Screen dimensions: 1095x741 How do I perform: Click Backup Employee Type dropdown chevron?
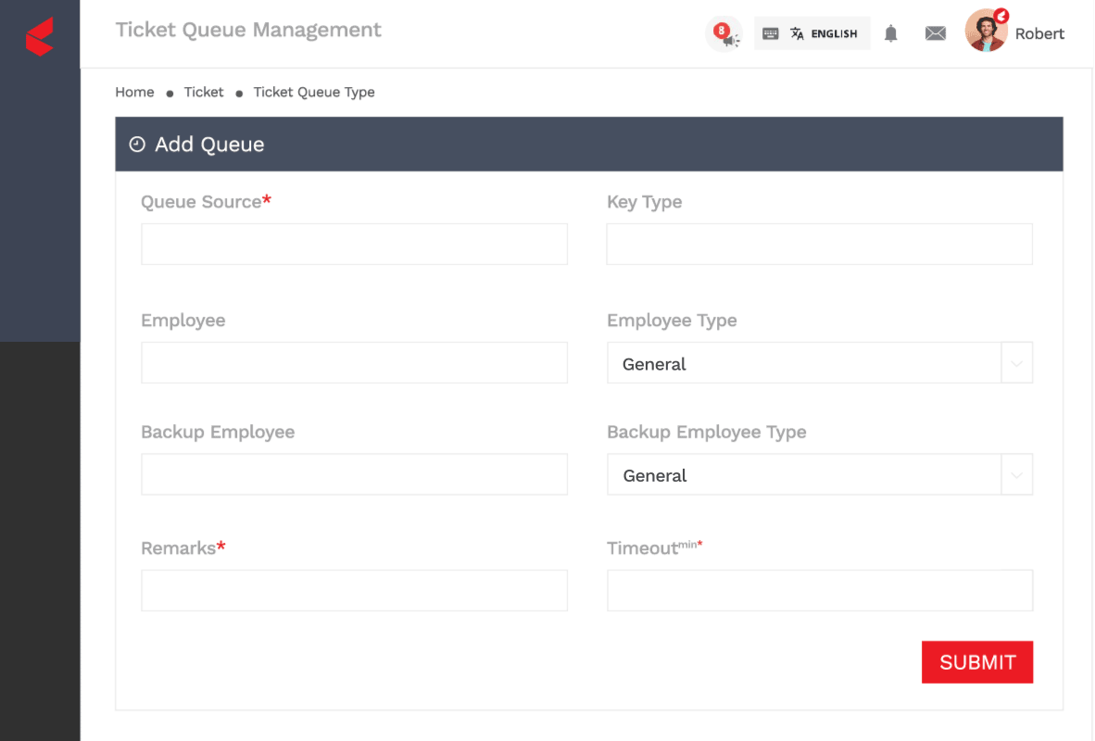(1017, 475)
